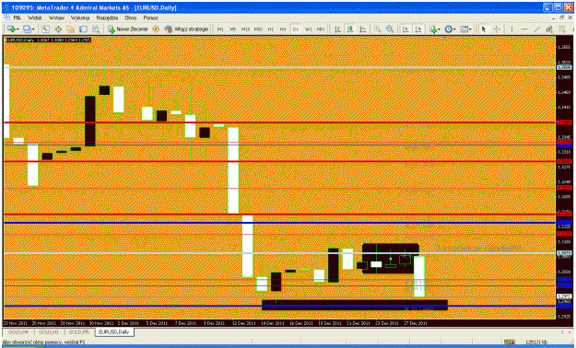Expand the periodicity dropdown arrow
Viewport: 576px width, 348px height.
(x=454, y=29)
